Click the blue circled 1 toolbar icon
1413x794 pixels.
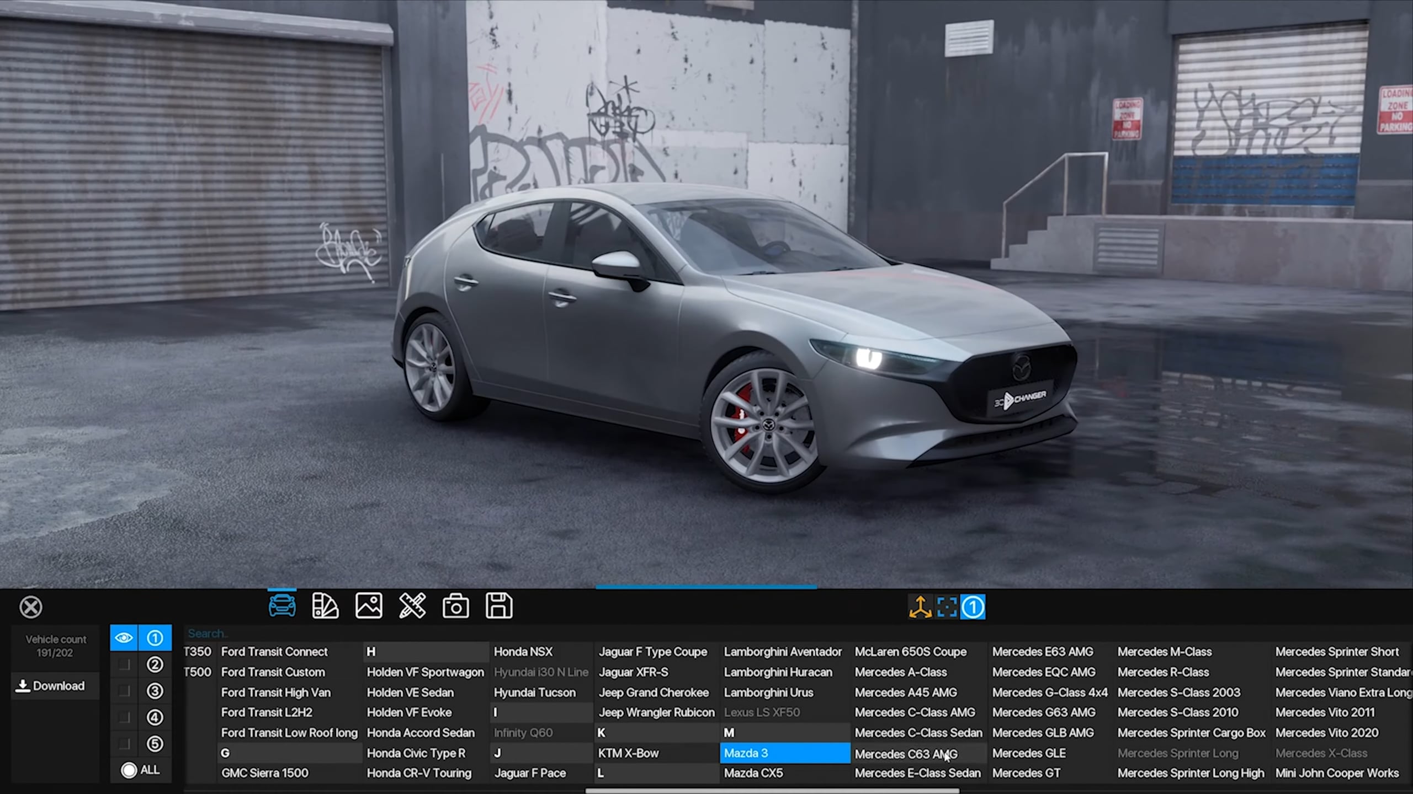click(973, 607)
